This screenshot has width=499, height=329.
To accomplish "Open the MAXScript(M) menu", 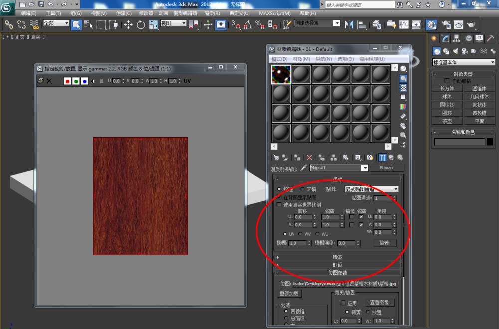I will pyautogui.click(x=274, y=13).
